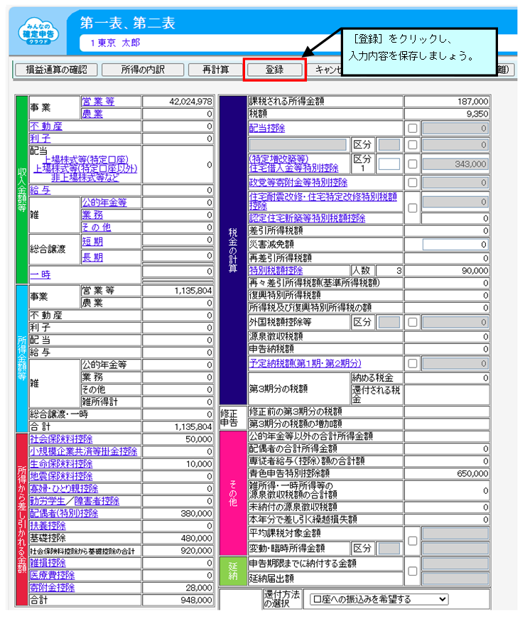Open the 障害者控除 link
This screenshot has width=525, height=619.
coord(97,501)
